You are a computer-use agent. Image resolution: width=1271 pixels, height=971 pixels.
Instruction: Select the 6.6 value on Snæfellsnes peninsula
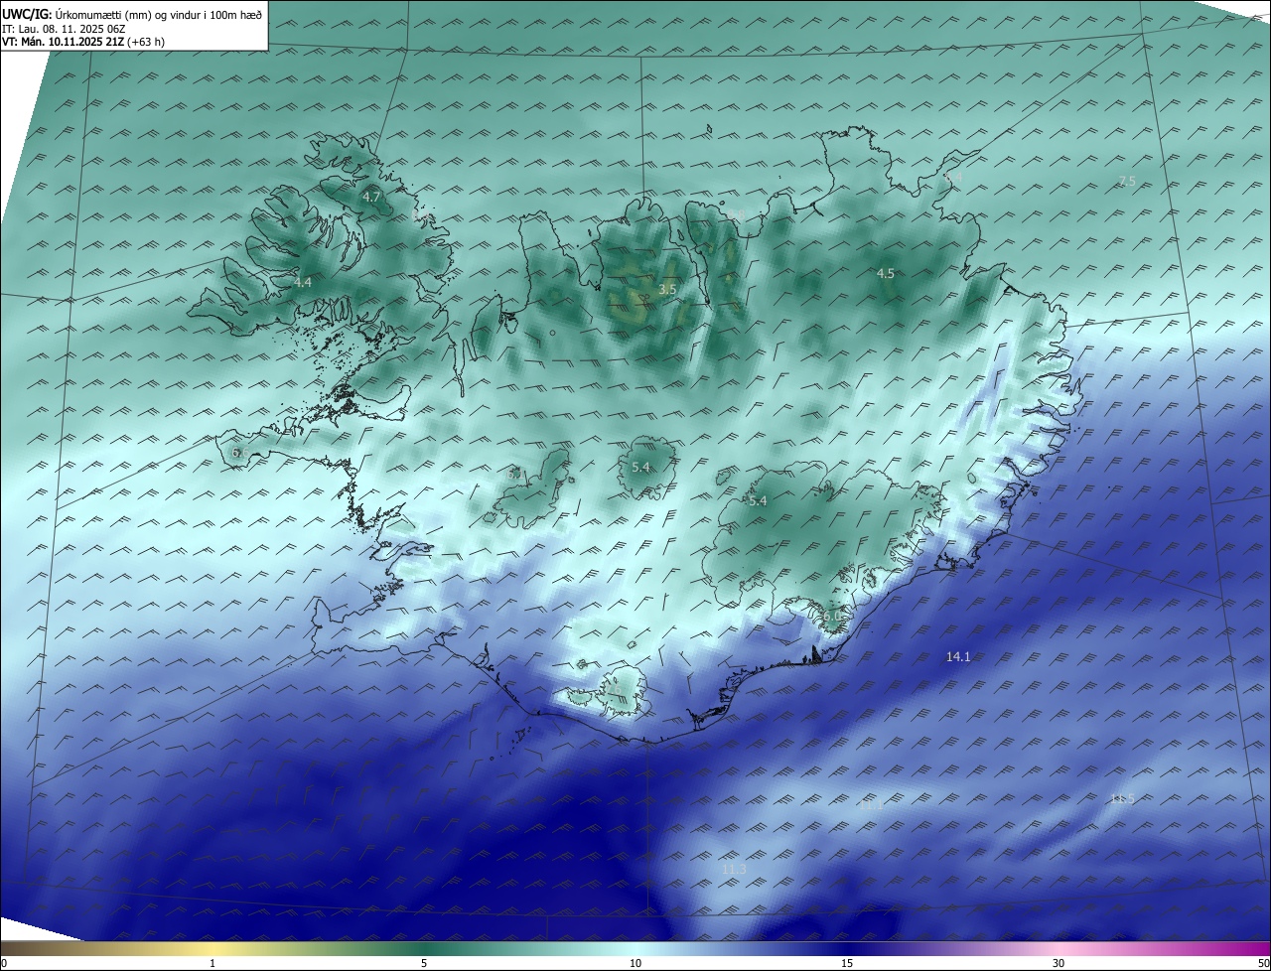pyautogui.click(x=240, y=453)
